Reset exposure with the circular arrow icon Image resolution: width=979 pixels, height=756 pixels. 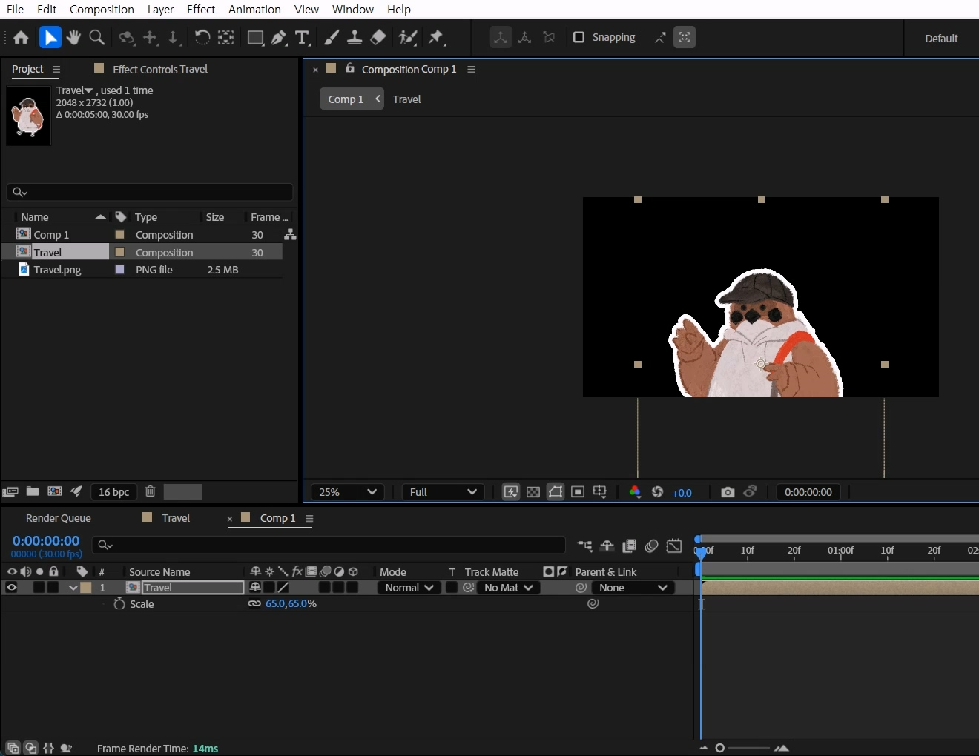(x=657, y=492)
